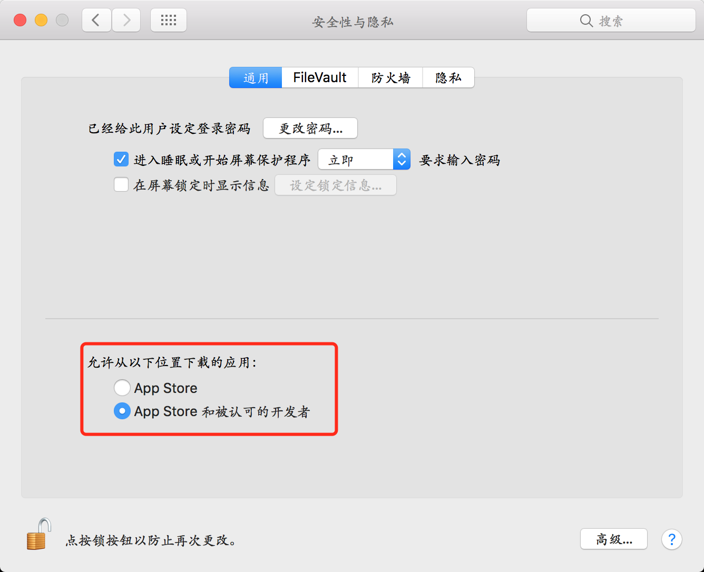This screenshot has width=704, height=572.
Task: Click the back navigation arrow
Action: coord(96,21)
